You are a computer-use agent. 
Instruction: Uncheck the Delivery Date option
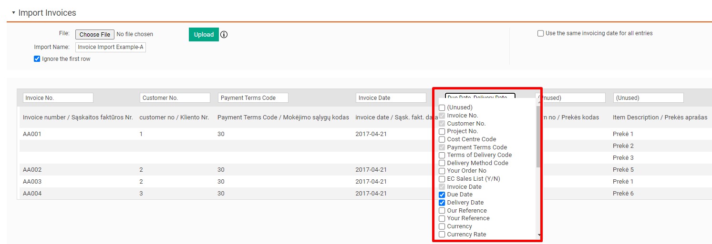(442, 203)
